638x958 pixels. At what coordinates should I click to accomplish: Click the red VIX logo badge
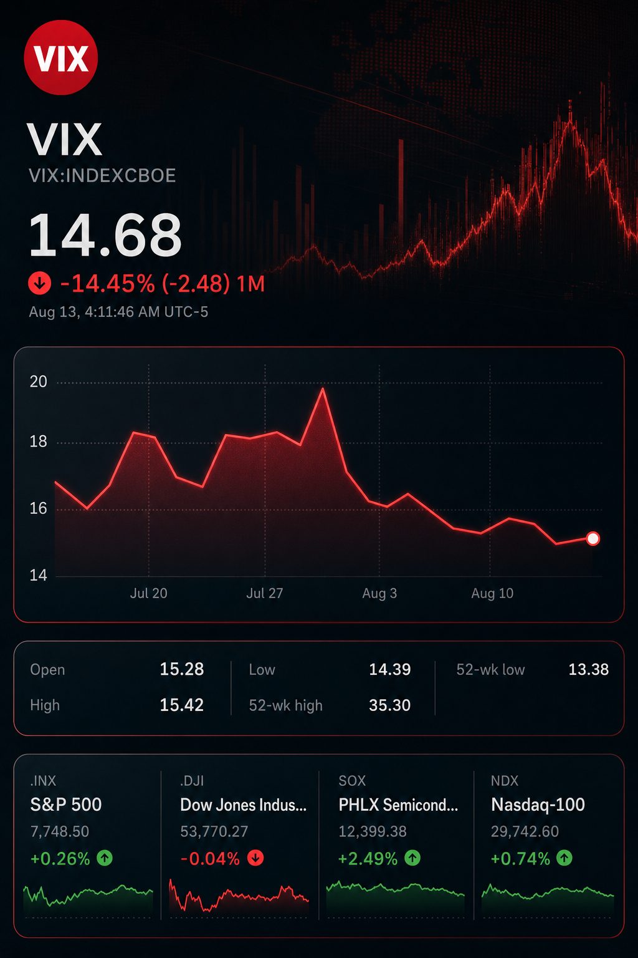tap(60, 57)
